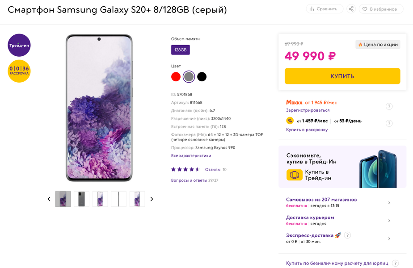
Task: Click help icon for юрлиц cashless purchase
Action: click(x=395, y=264)
